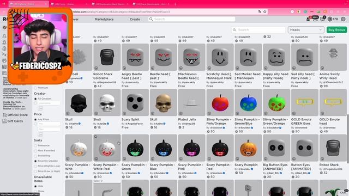
Task: Click magnifier icon in the top Roblox search bar
Action: coord(151,19)
